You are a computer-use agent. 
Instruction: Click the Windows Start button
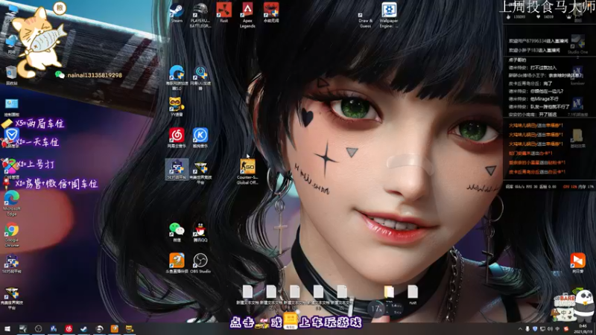pyautogui.click(x=7, y=329)
